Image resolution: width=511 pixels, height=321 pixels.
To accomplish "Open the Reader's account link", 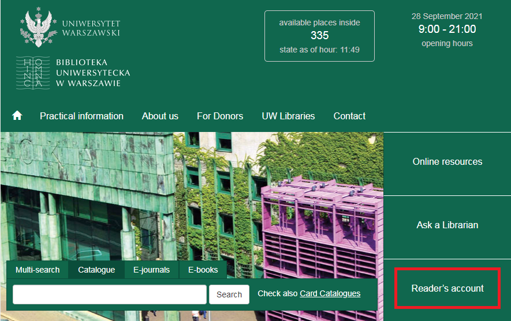I will coord(447,289).
